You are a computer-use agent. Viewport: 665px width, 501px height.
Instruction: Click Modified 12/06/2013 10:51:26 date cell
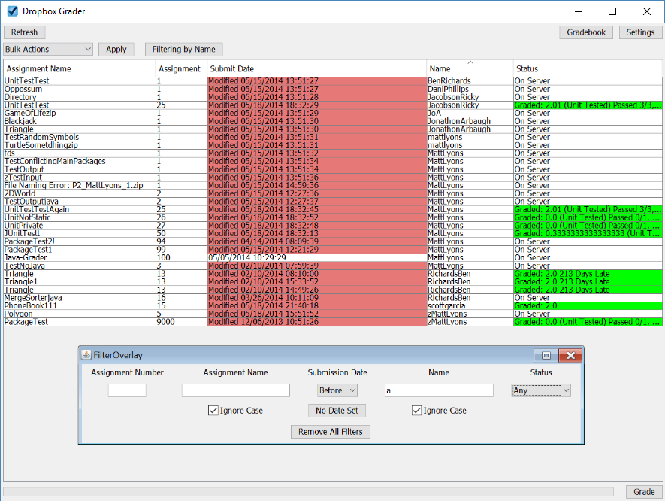pos(317,322)
